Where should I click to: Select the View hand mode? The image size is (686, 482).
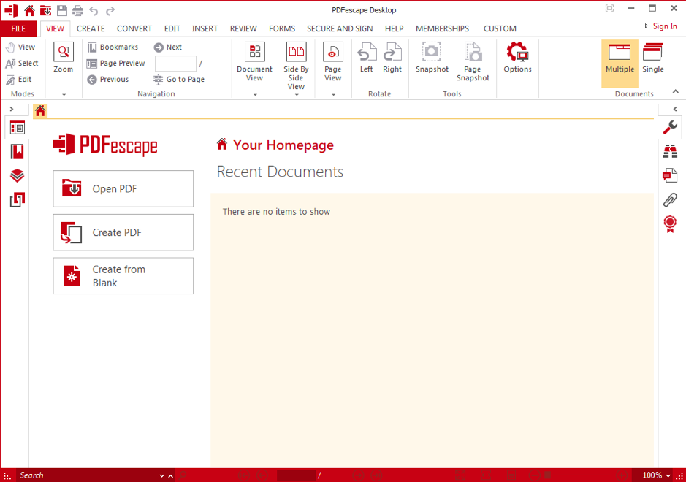[x=20, y=47]
